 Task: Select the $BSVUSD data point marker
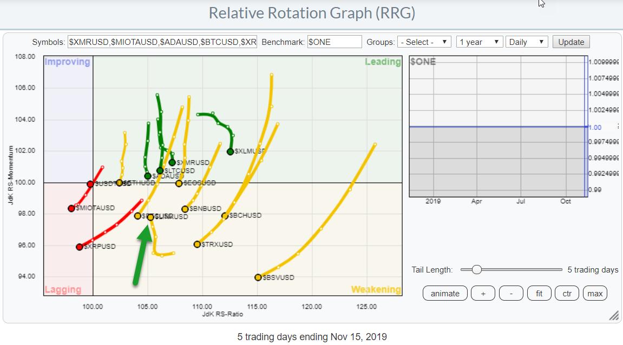(258, 277)
